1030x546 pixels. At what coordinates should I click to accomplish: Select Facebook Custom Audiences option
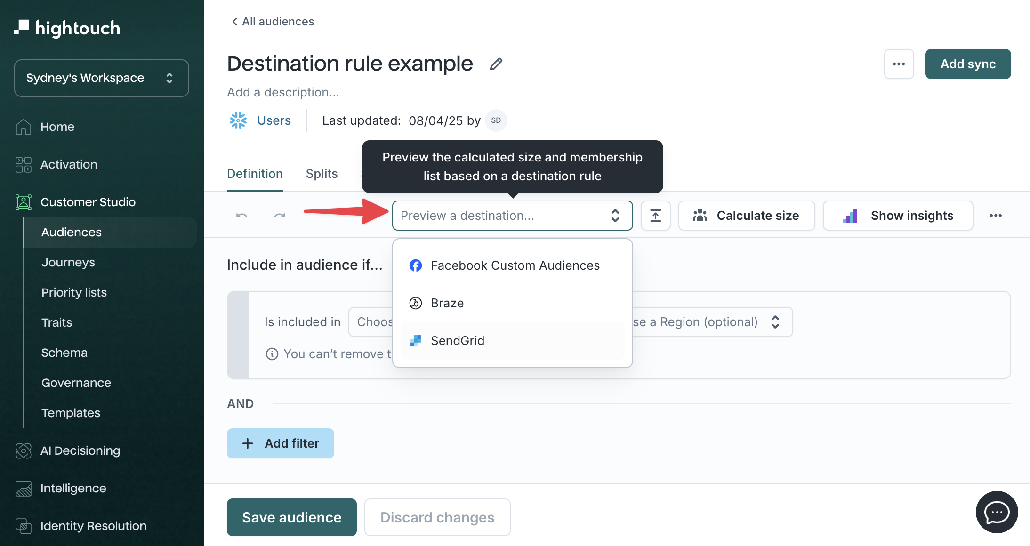click(x=512, y=265)
